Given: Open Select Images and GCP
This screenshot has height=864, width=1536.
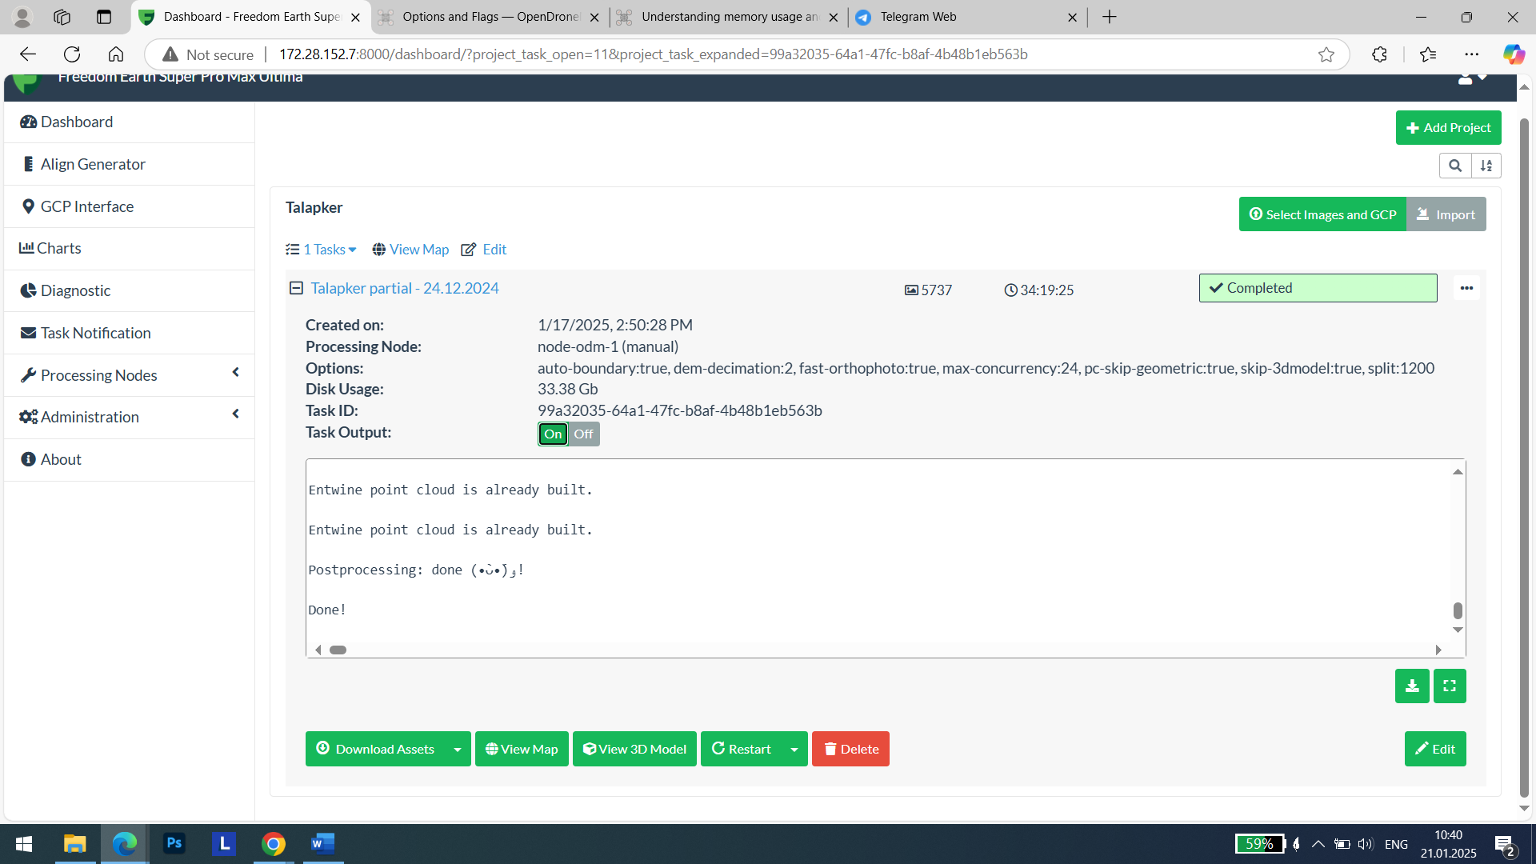Looking at the screenshot, I should coord(1322,214).
